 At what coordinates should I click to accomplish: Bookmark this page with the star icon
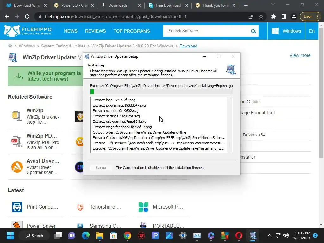coord(261,16)
